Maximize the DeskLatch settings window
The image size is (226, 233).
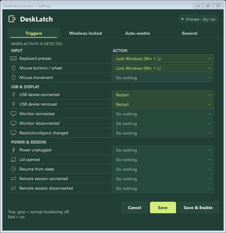[208, 6]
